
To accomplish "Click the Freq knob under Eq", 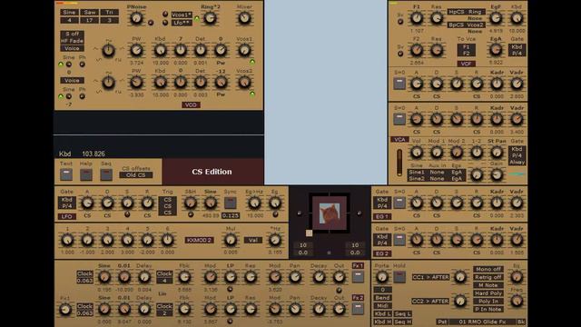I will (x=517, y=301).
